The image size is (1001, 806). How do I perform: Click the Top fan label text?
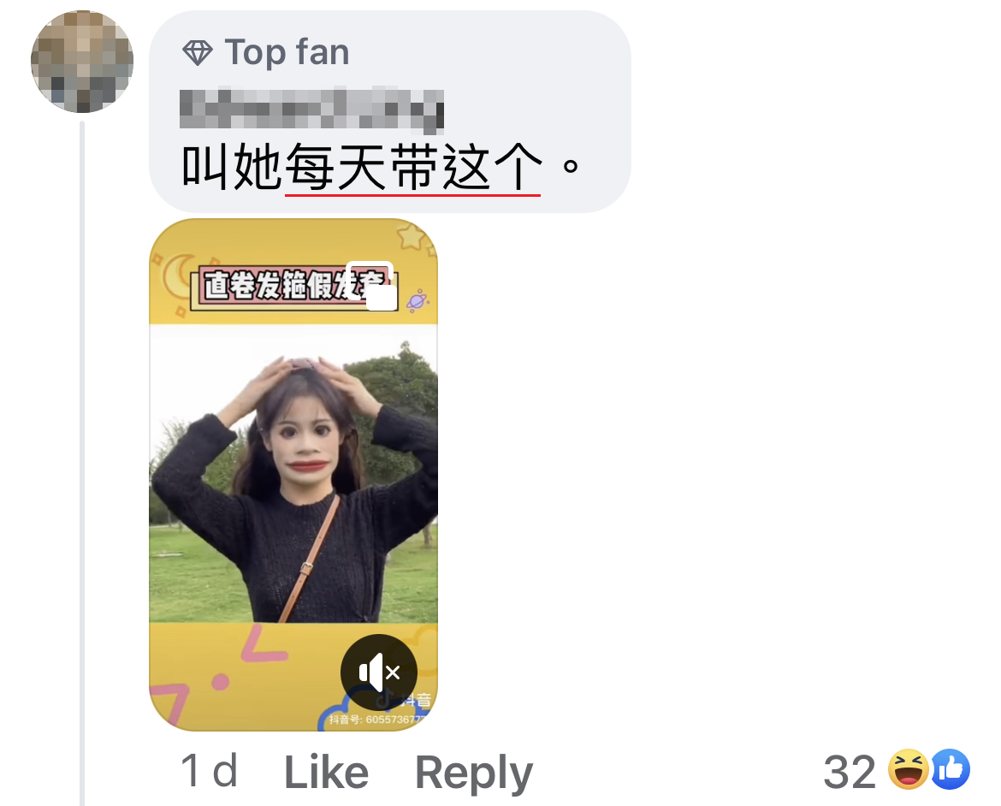pyautogui.click(x=287, y=52)
